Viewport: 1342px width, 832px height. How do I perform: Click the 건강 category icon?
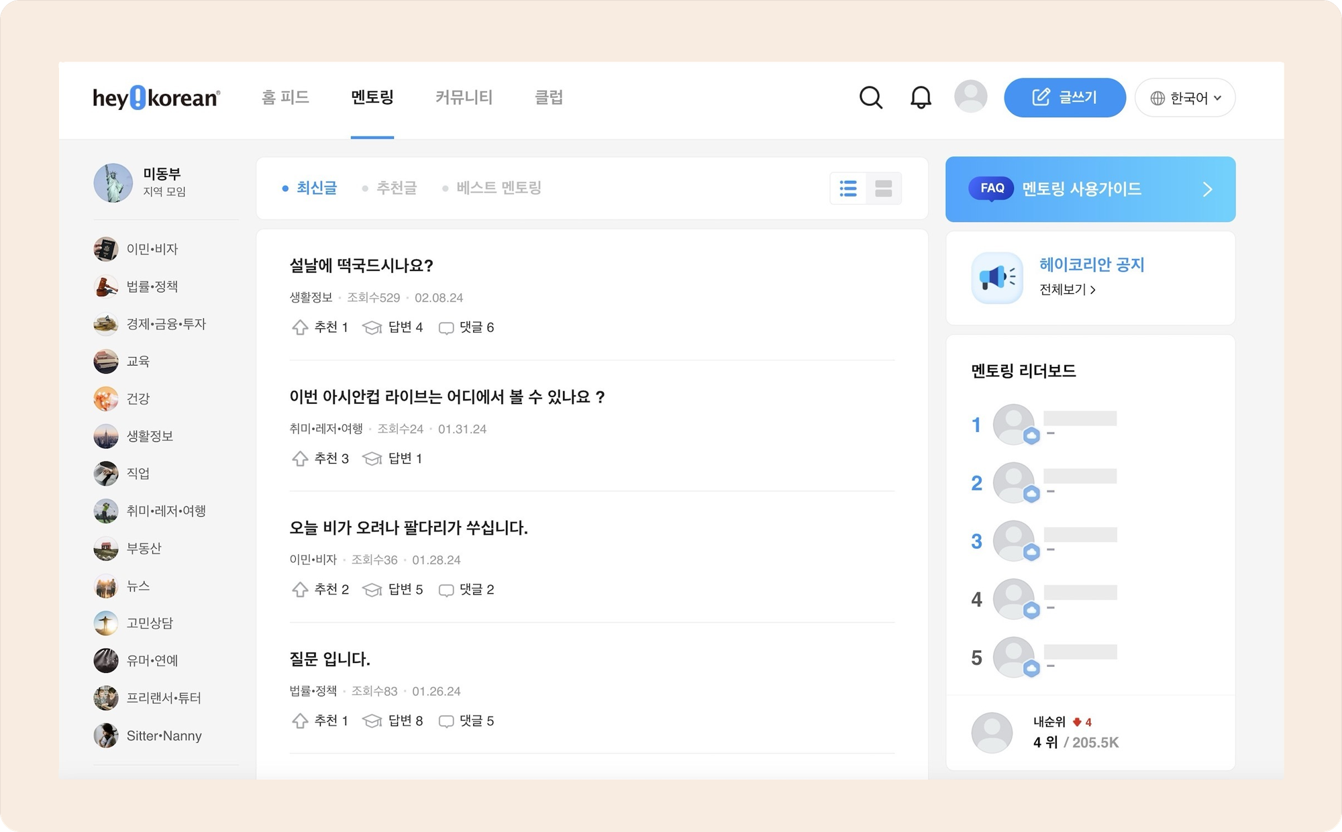coord(106,399)
